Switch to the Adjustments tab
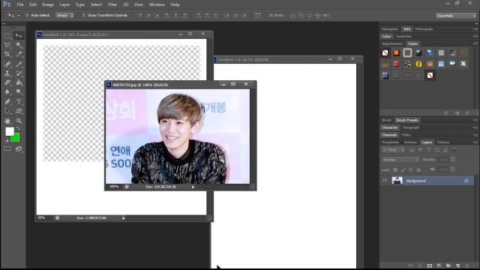 click(x=392, y=43)
